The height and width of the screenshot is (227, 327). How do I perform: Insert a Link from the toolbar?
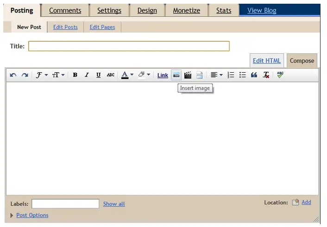(163, 76)
